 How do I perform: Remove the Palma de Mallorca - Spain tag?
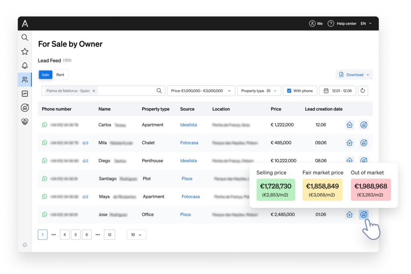pyautogui.click(x=94, y=91)
